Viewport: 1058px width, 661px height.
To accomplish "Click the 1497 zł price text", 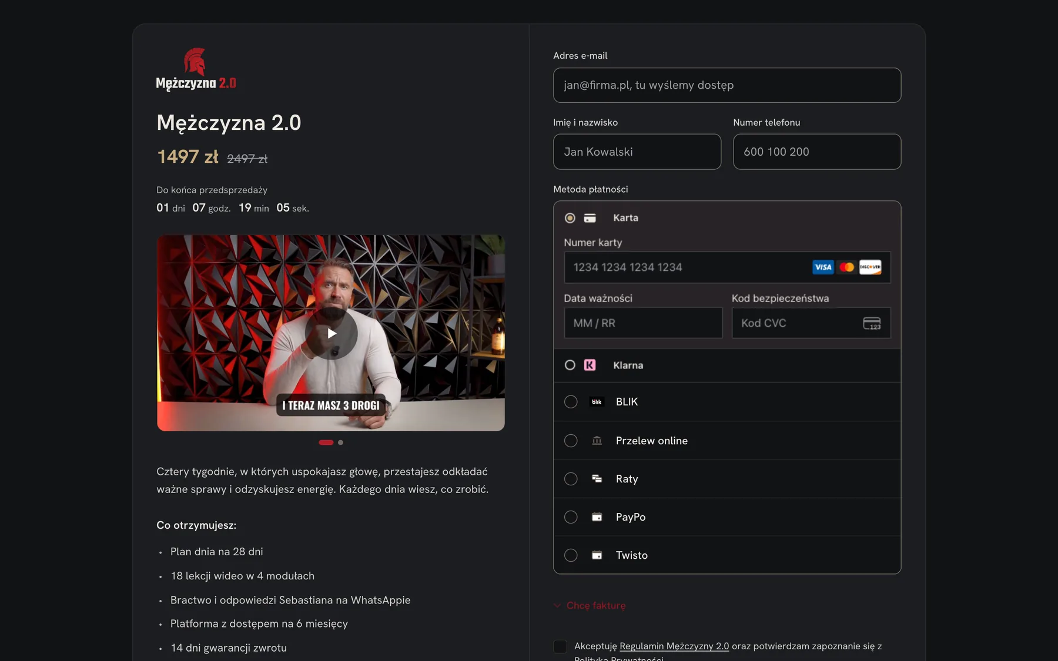I will [188, 157].
